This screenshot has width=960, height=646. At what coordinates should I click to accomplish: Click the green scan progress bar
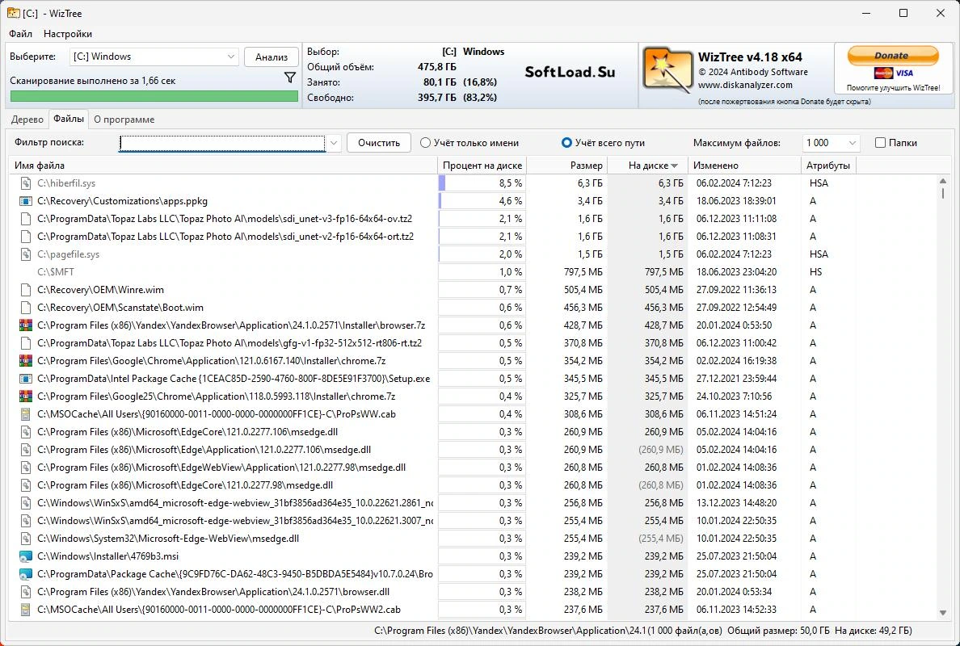[154, 96]
